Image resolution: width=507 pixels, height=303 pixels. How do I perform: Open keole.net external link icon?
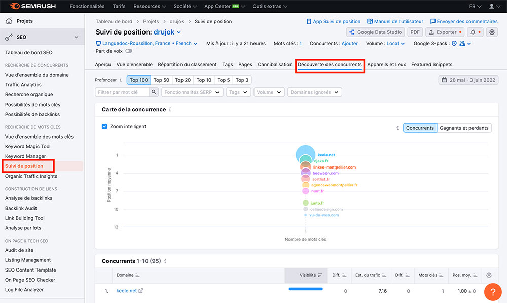point(141,291)
